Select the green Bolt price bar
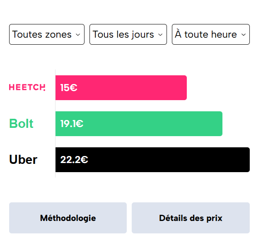Image resolution: width=258 pixels, height=252 pixels. coord(139,124)
